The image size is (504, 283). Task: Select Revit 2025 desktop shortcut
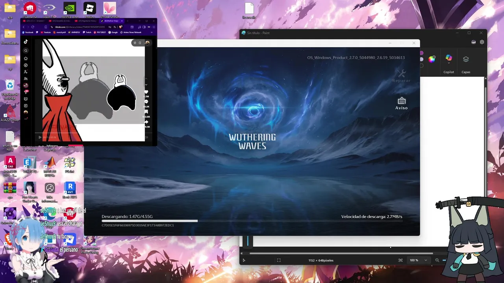coord(70,190)
